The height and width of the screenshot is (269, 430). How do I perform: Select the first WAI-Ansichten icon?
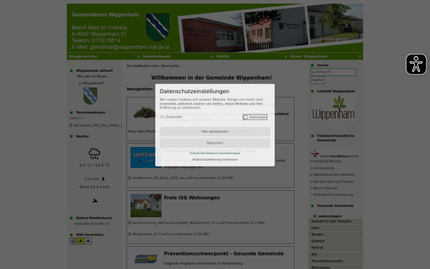click(x=73, y=241)
